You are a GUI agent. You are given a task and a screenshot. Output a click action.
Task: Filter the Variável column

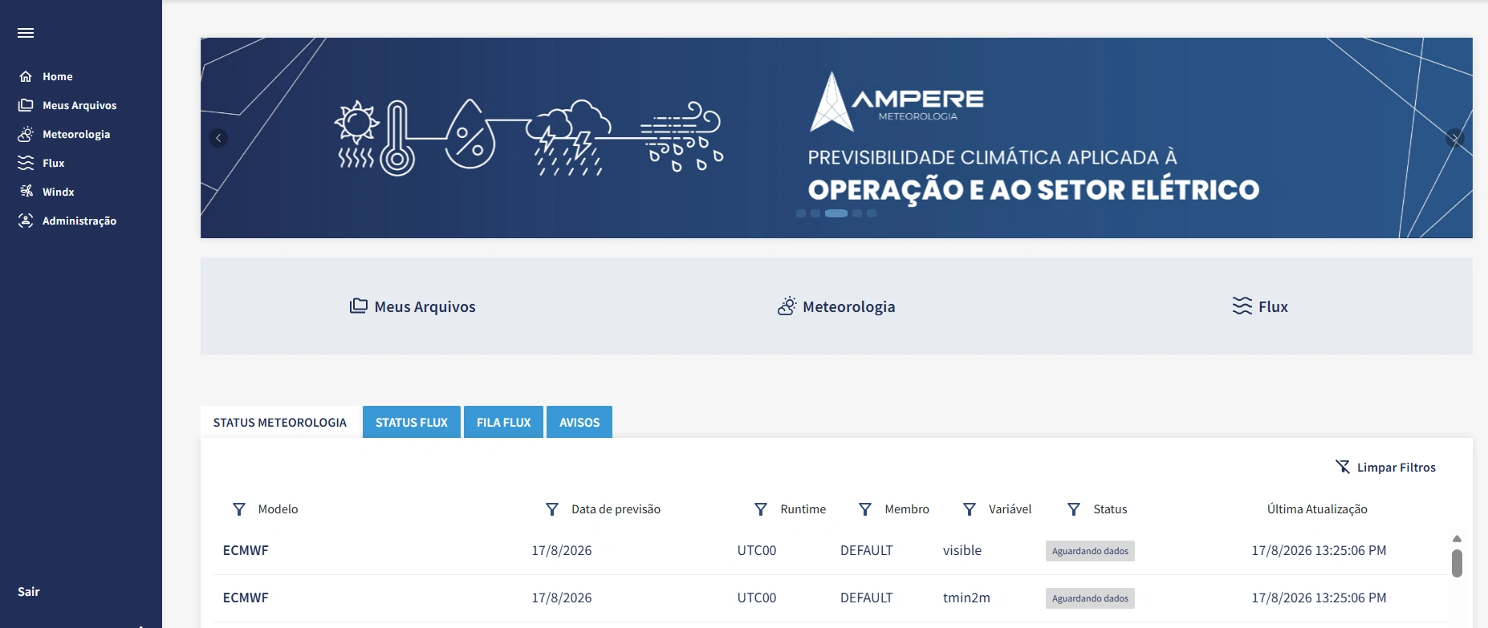click(970, 509)
